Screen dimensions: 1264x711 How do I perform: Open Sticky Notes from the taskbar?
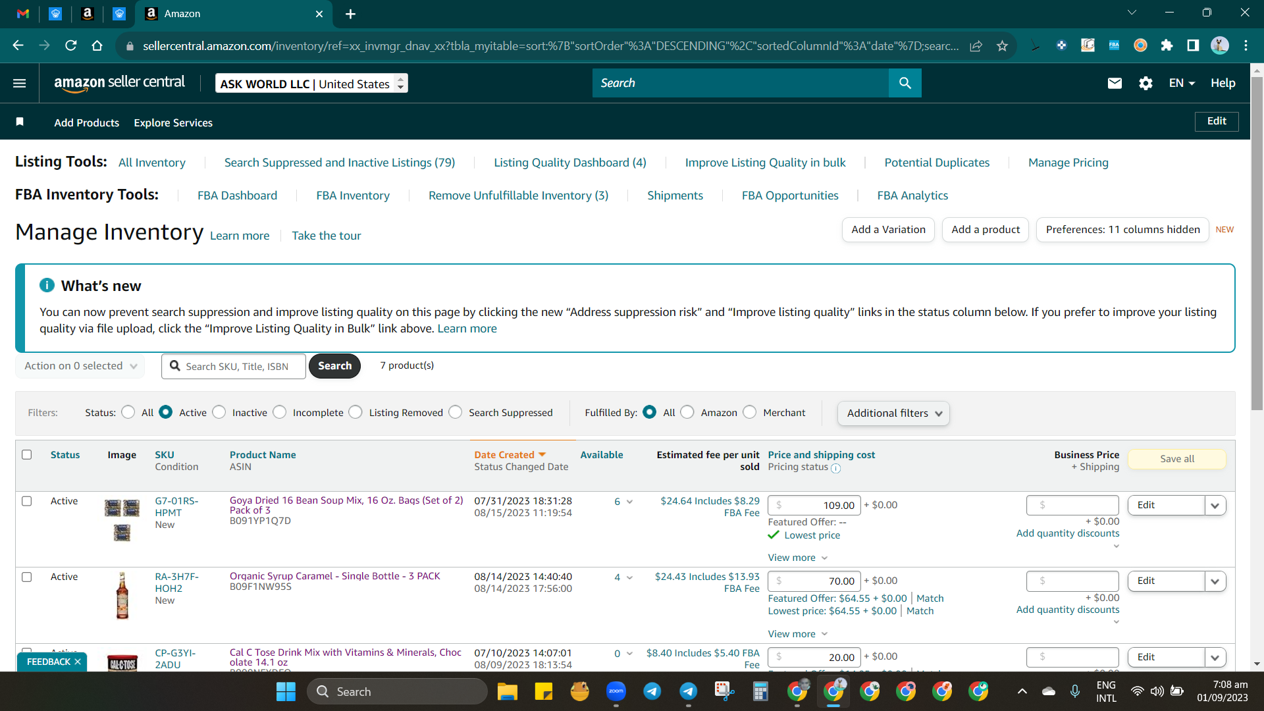click(x=544, y=691)
